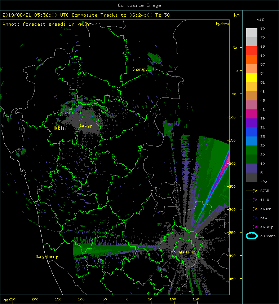Viewport: 279px width, 304px height.
Task: Click the -20 value on dBZ scale
Action: pyautogui.click(x=263, y=182)
